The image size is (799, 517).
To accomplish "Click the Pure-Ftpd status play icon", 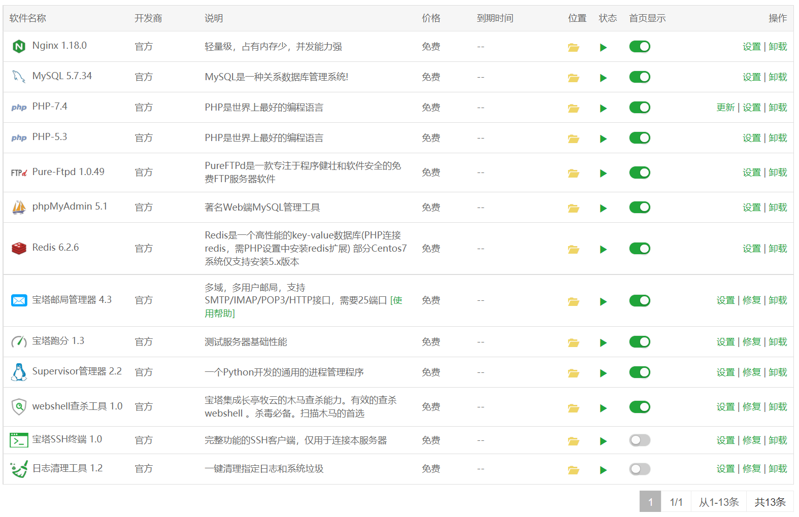I will [x=603, y=173].
